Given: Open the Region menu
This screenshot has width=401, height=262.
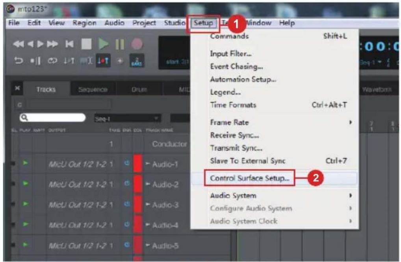Looking at the screenshot, I should [84, 23].
